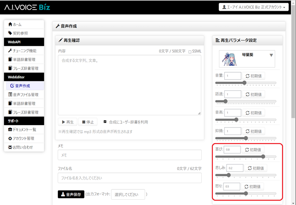
Task: Click the home icon beside ホーム
Action: [10, 24]
